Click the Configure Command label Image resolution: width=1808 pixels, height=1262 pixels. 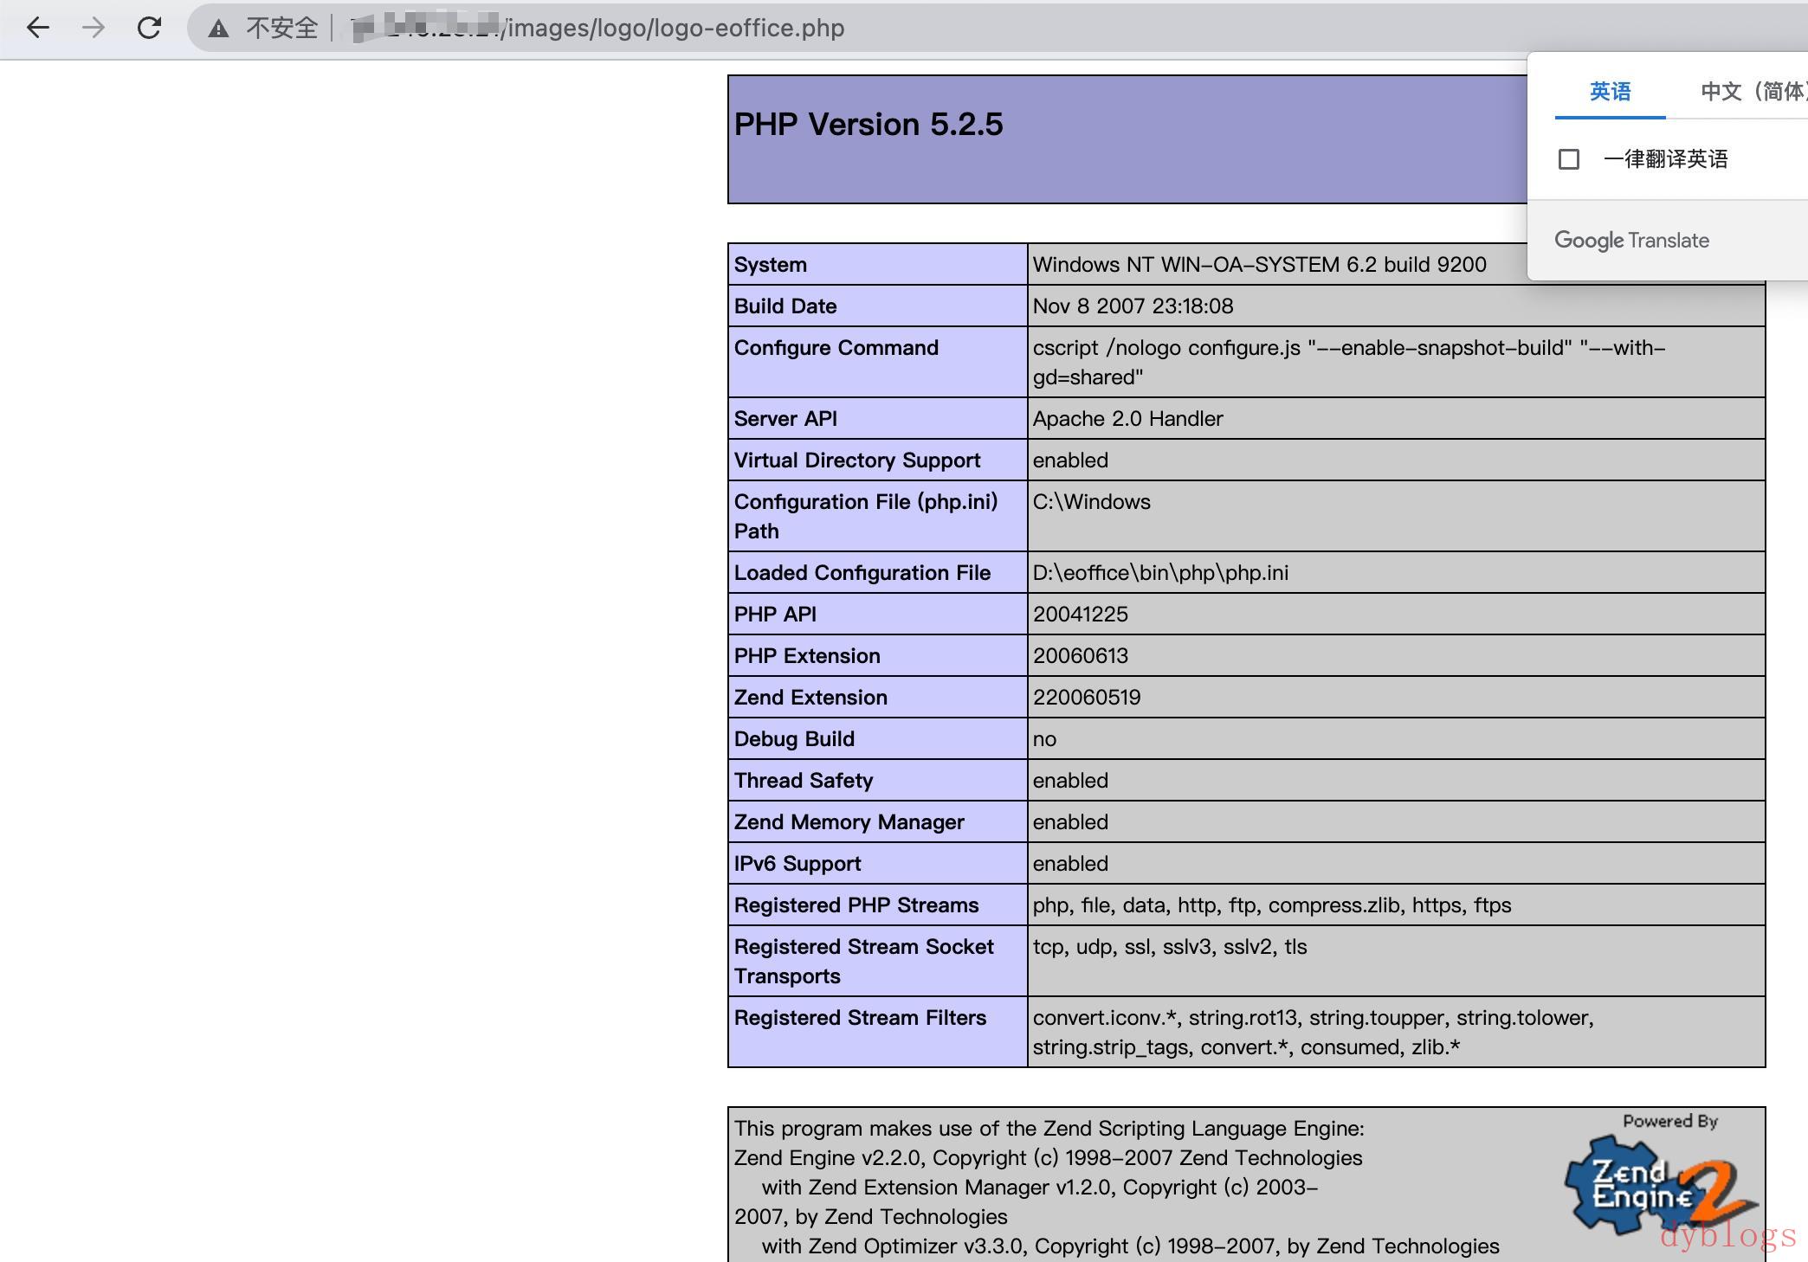tap(836, 348)
